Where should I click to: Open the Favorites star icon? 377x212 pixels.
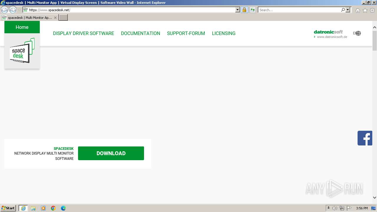click(x=365, y=10)
